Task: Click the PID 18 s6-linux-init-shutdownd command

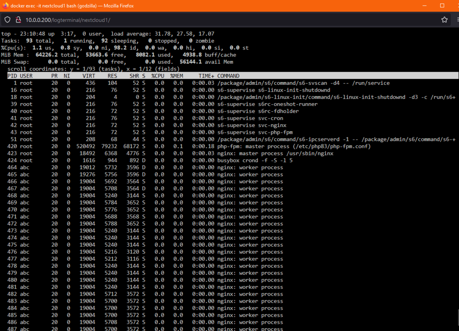Action: point(336,97)
